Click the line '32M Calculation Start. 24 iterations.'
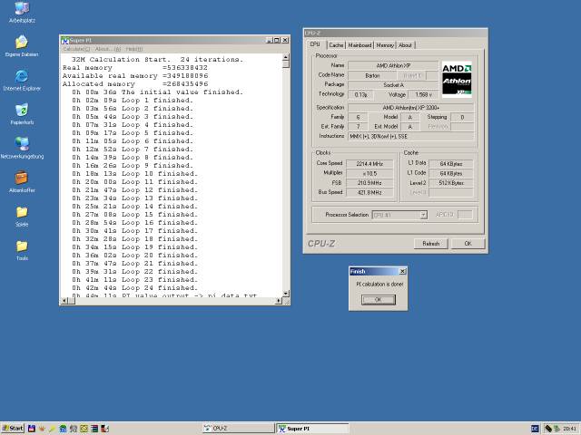Viewport: 581px width, 435px height. pyautogui.click(x=157, y=60)
